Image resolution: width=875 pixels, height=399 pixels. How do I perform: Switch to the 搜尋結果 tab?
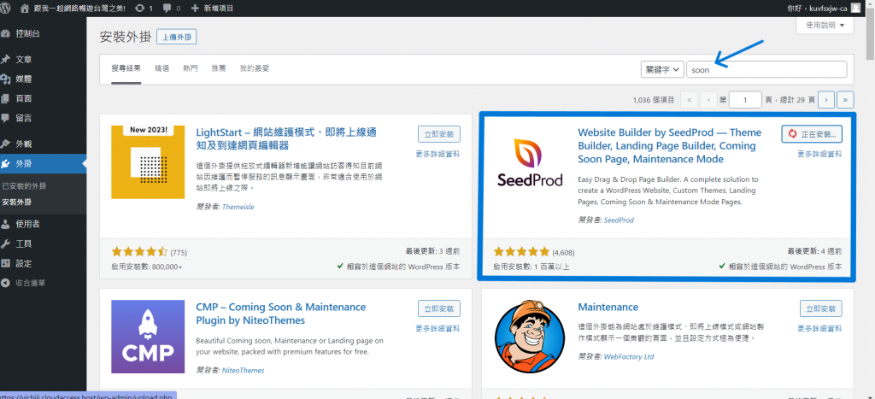(x=126, y=68)
